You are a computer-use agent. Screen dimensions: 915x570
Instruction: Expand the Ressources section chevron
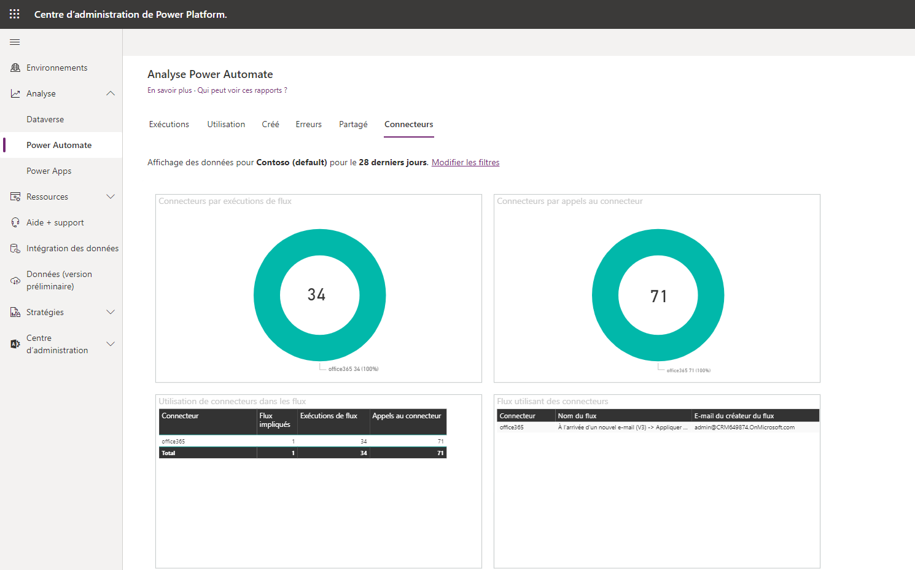pos(111,197)
